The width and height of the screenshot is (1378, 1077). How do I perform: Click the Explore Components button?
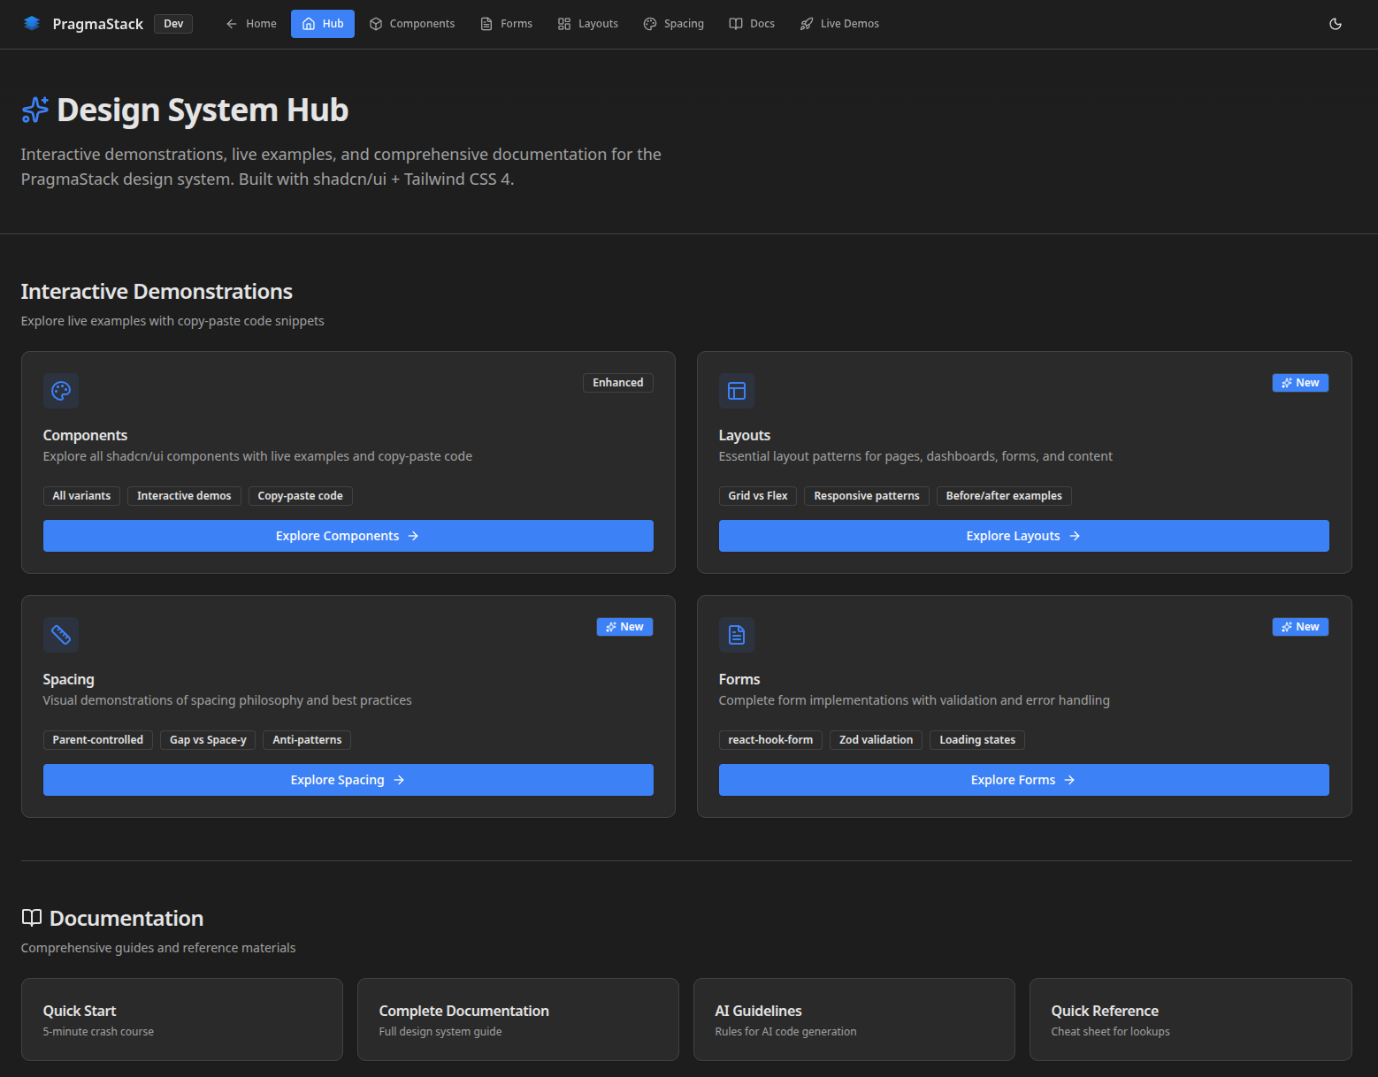(x=348, y=535)
